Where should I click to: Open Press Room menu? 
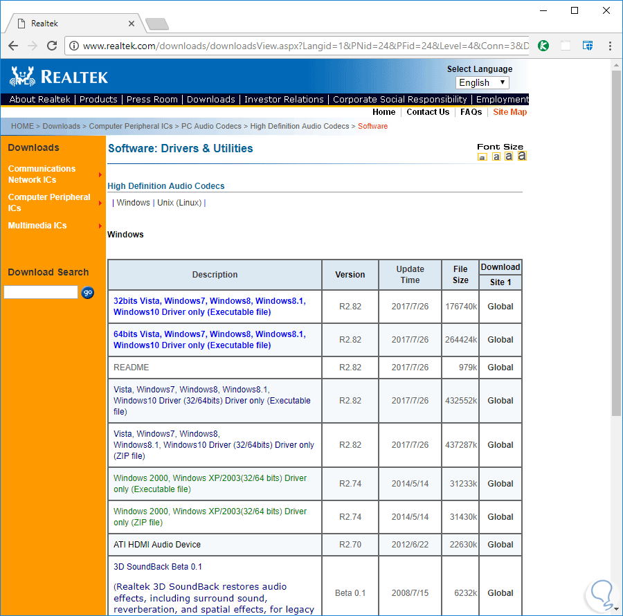[x=152, y=99]
